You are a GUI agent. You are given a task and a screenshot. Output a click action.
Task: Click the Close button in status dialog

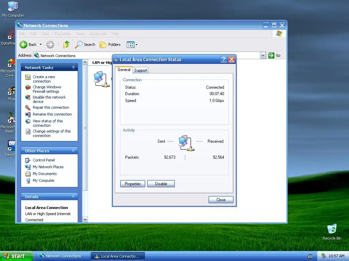[x=221, y=200]
